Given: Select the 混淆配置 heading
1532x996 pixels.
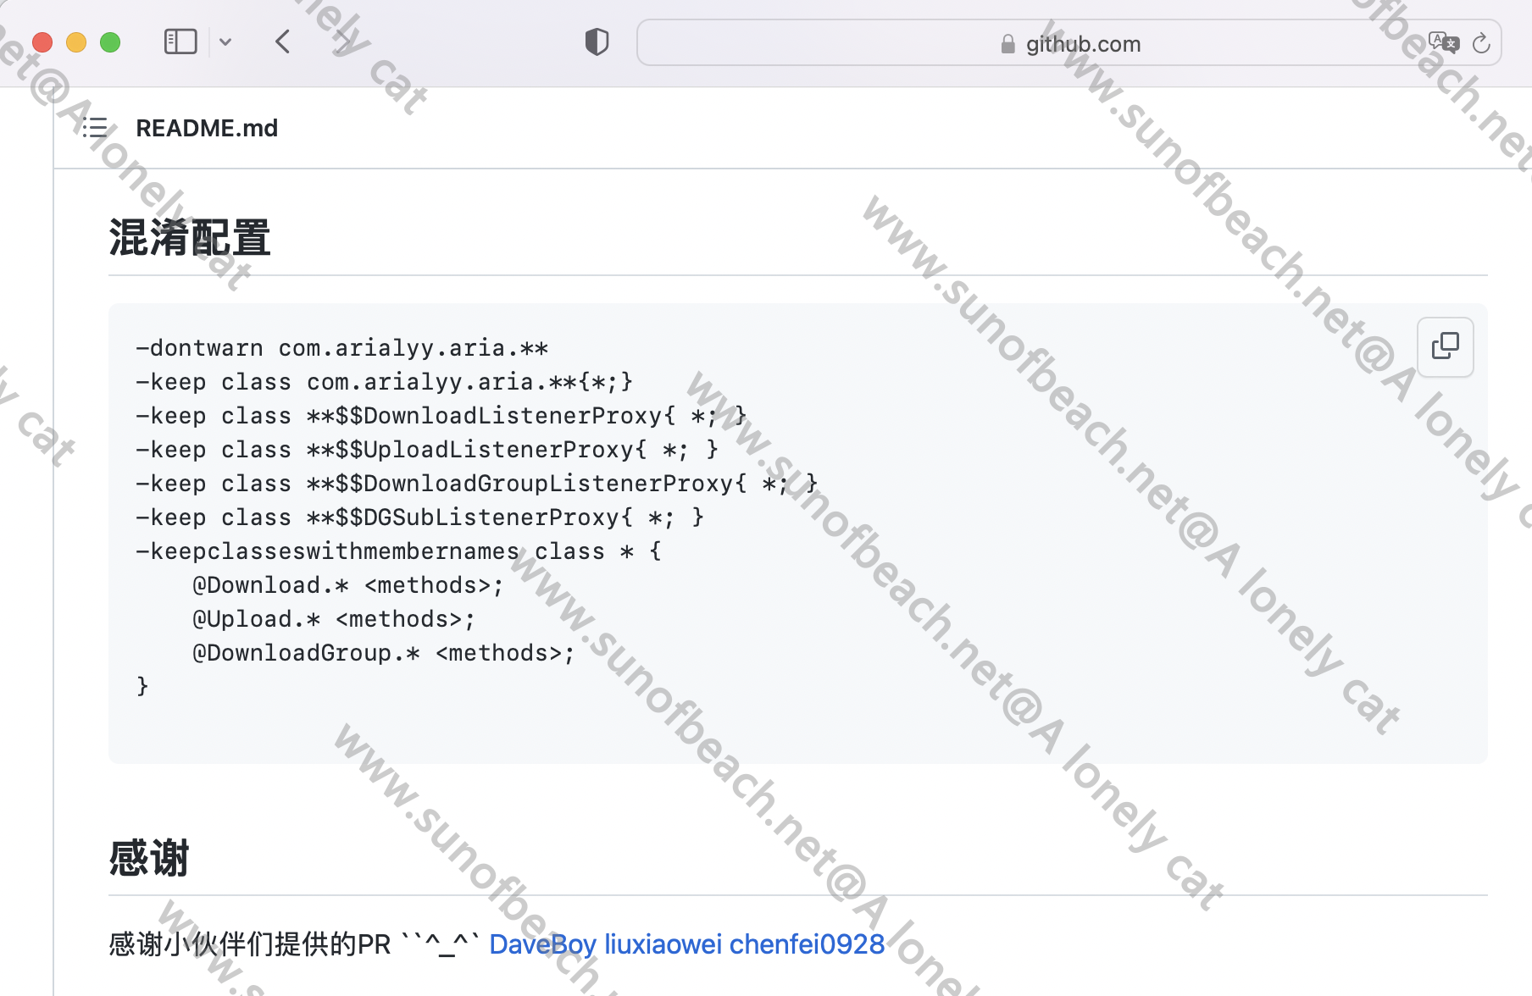Looking at the screenshot, I should (x=190, y=237).
